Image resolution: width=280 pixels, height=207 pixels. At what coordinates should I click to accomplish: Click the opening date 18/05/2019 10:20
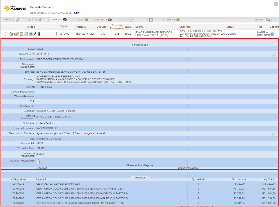tap(85, 34)
